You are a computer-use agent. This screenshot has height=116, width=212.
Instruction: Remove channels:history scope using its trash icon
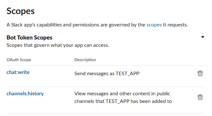200,97
